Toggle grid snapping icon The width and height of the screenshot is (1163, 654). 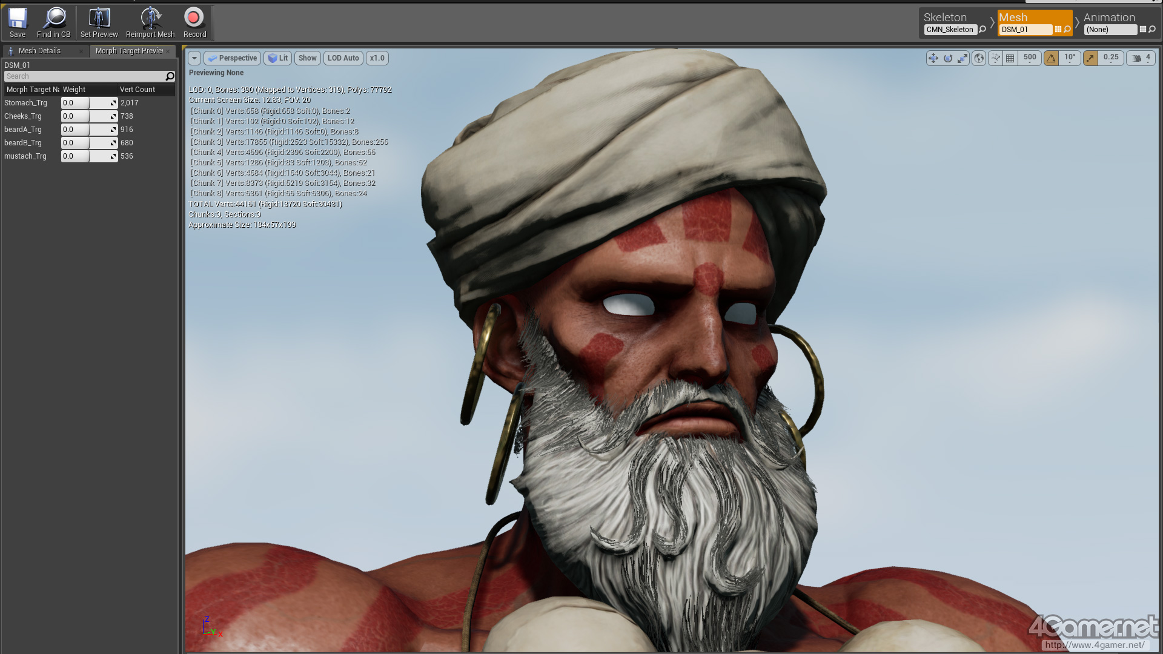pos(1010,58)
